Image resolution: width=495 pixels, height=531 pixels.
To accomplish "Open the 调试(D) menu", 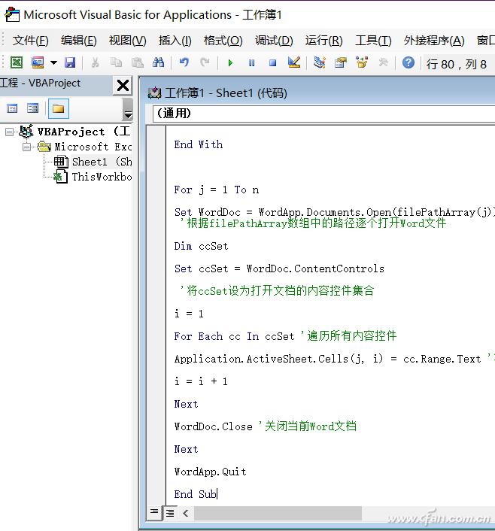I will pyautogui.click(x=274, y=41).
